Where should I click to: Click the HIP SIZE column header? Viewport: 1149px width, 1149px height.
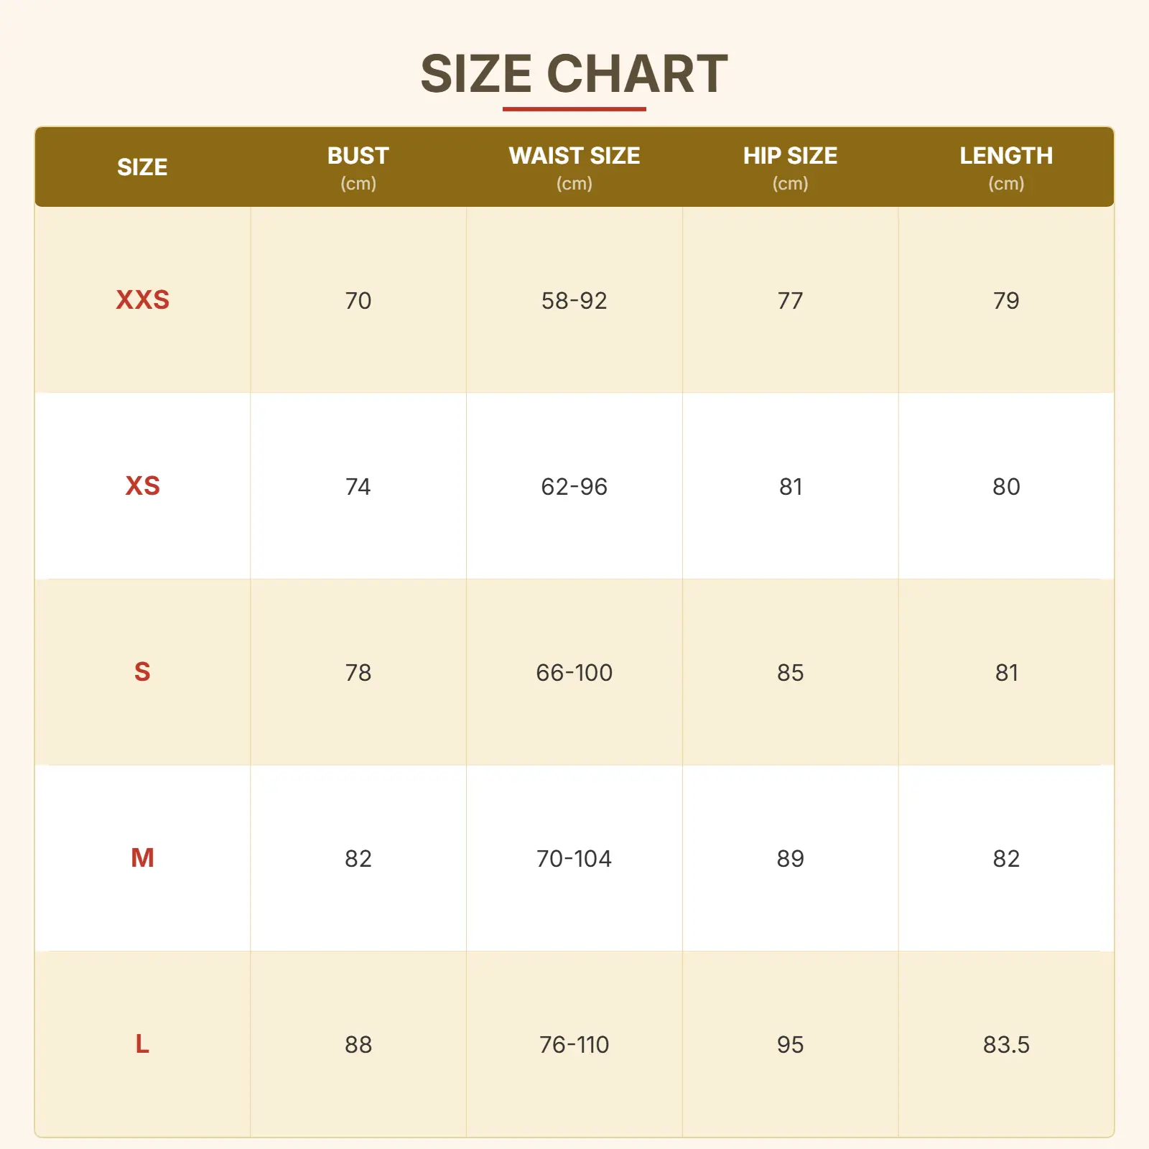[x=790, y=157]
